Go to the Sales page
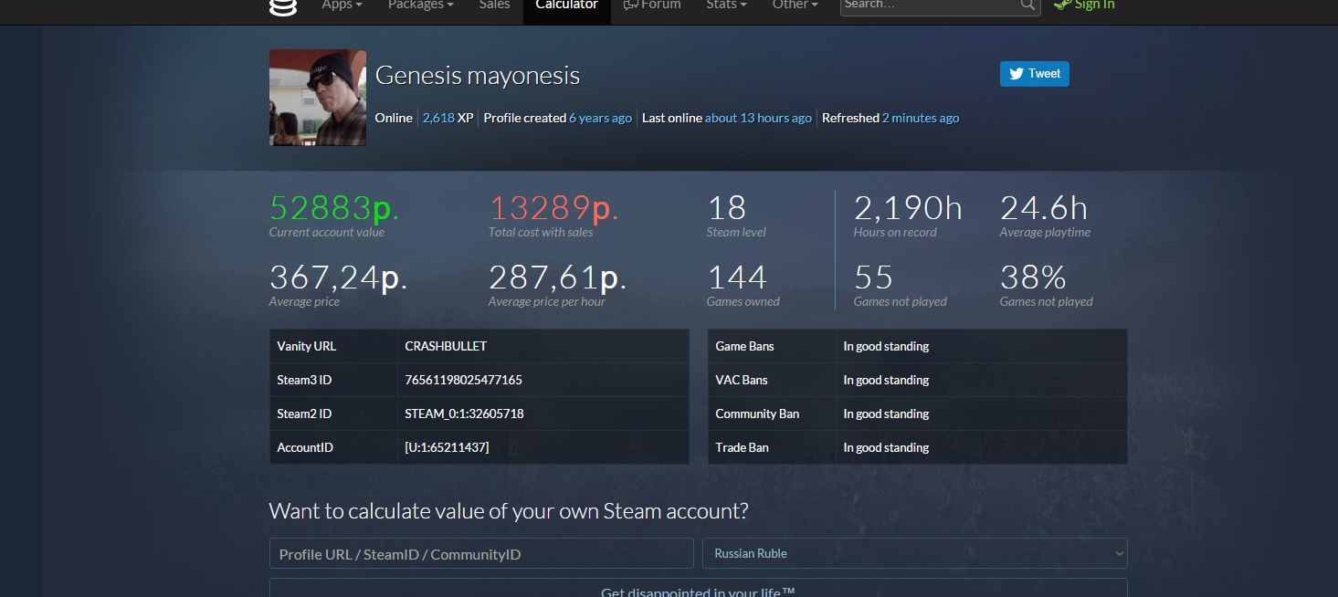The width and height of the screenshot is (1338, 597). [x=494, y=5]
